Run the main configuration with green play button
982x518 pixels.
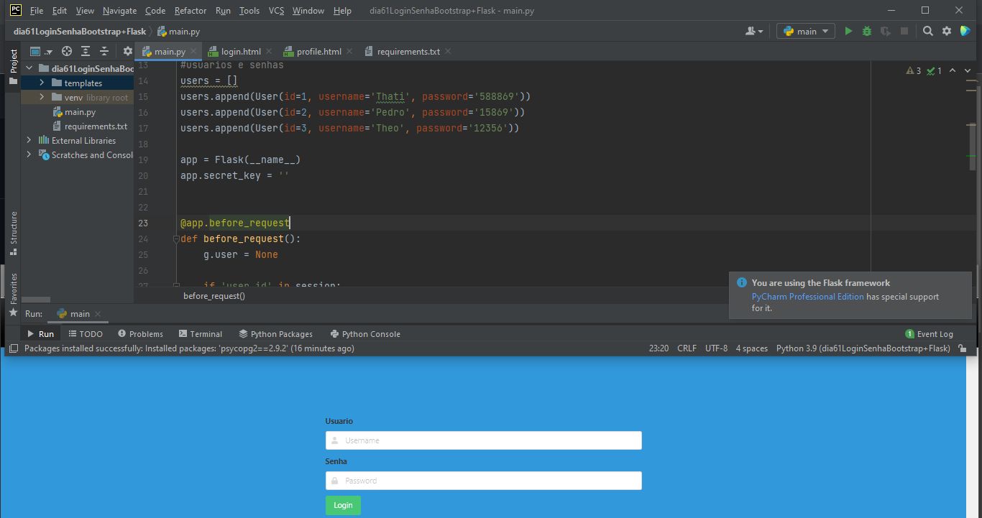pyautogui.click(x=848, y=31)
